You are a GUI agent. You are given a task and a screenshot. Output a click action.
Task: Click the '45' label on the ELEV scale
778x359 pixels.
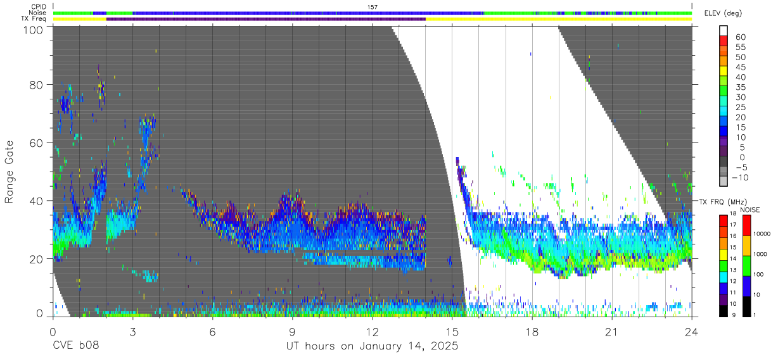(740, 67)
